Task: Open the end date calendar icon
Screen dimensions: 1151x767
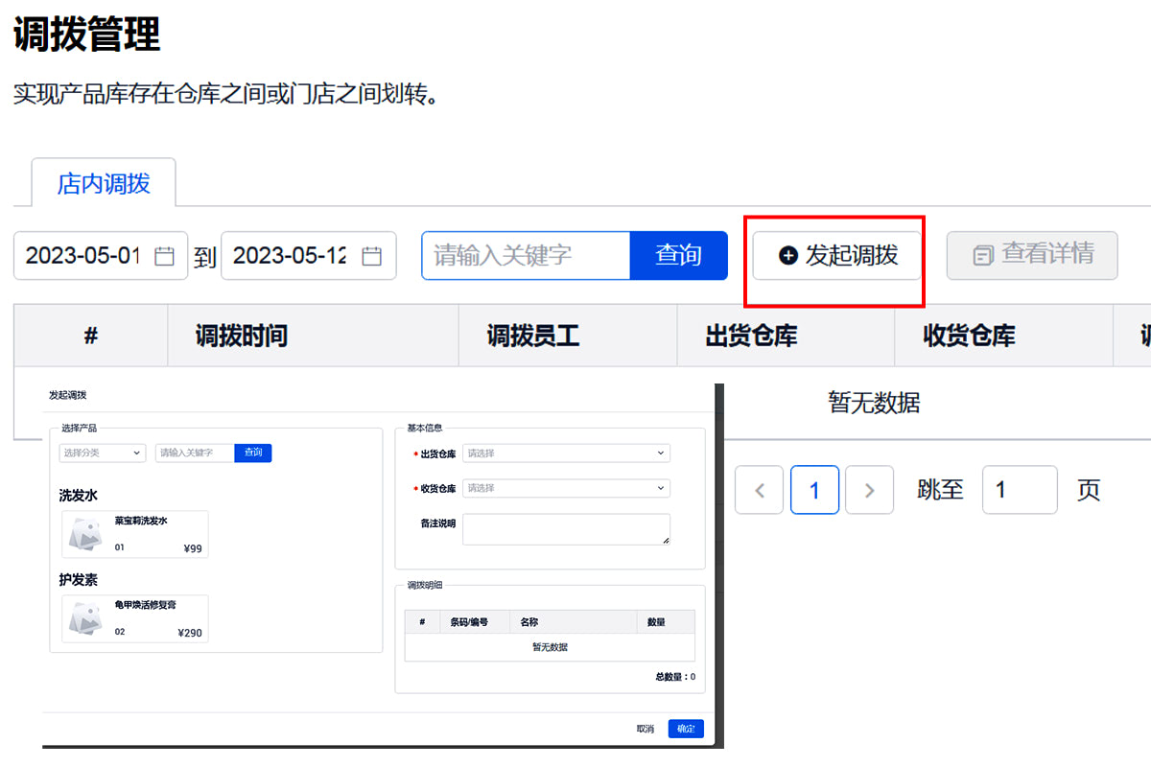Action: (x=372, y=256)
